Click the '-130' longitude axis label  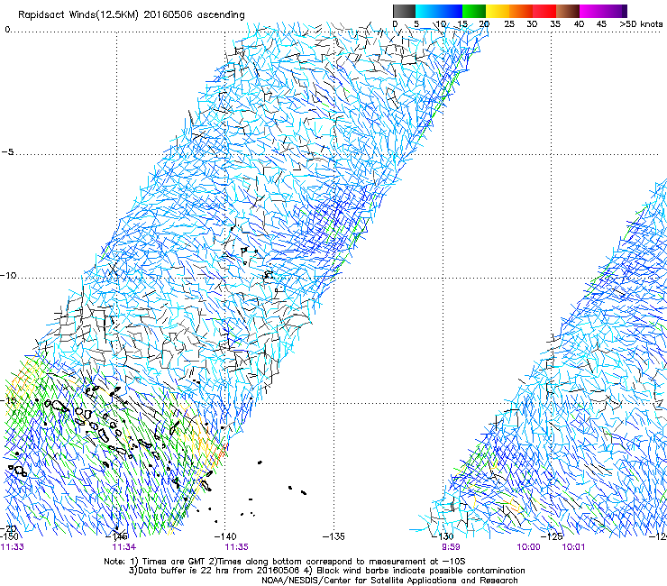pos(443,536)
